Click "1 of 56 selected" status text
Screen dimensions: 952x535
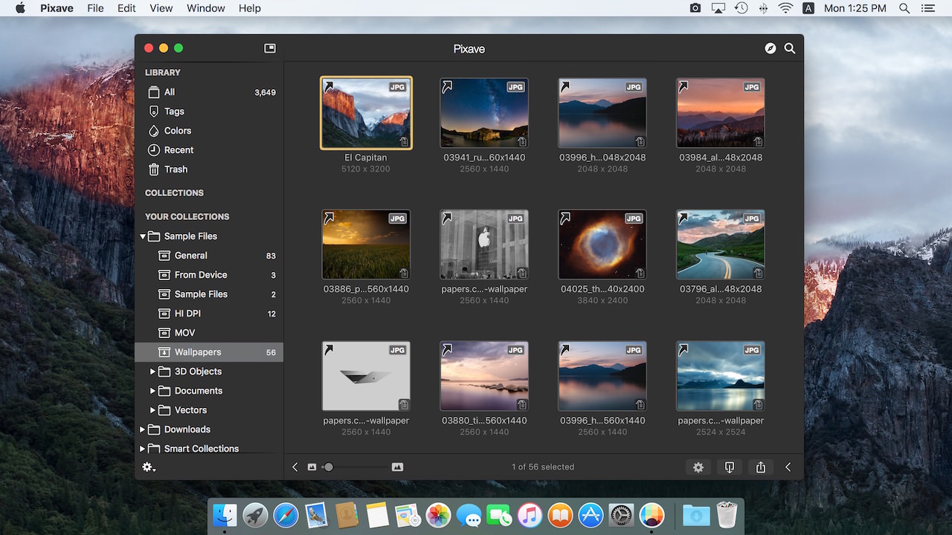point(543,467)
